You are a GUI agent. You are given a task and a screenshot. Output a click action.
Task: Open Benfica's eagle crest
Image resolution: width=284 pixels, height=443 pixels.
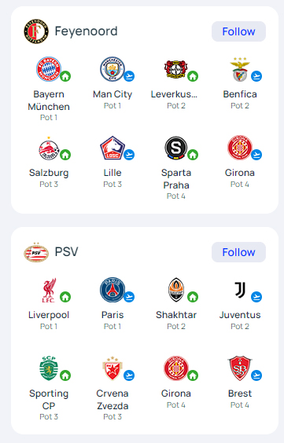click(x=240, y=69)
